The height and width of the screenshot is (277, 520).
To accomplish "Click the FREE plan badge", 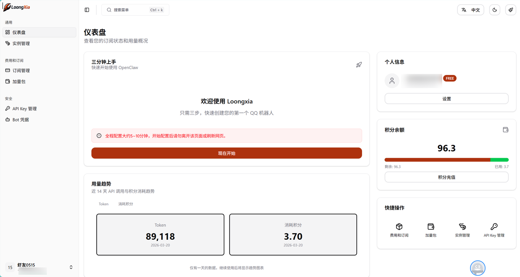I will [450, 78].
